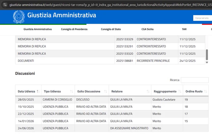
Task: Click the Ordine Ruolo value 18
Action: 186,107
